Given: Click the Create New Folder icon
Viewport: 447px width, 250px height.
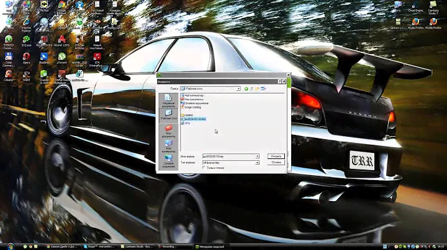Looking at the screenshot, I should (258, 89).
